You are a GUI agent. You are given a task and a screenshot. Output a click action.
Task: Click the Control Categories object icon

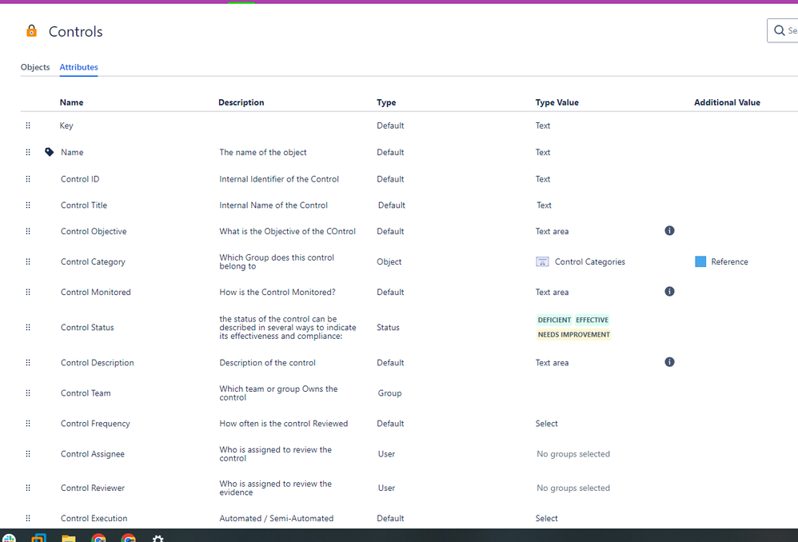click(x=543, y=261)
